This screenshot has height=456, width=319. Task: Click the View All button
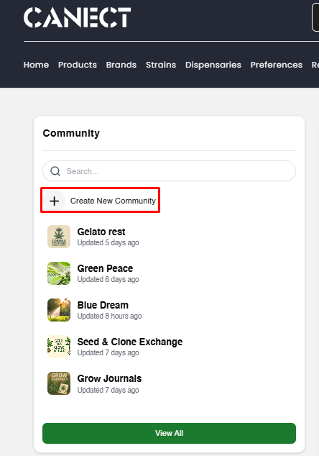click(169, 433)
